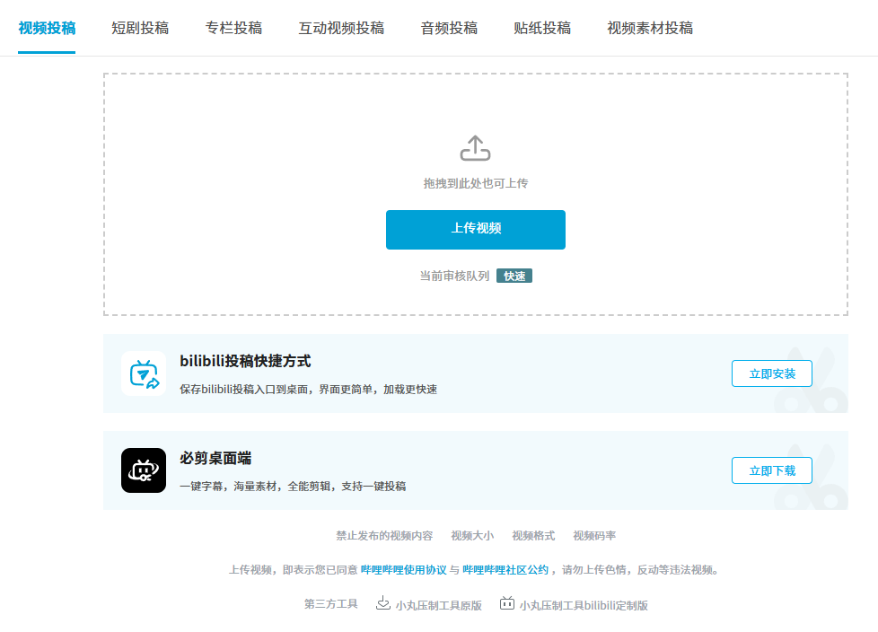This screenshot has height=632, width=878.
Task: Open the 禁止发布的视频内容 link
Action: coord(384,536)
